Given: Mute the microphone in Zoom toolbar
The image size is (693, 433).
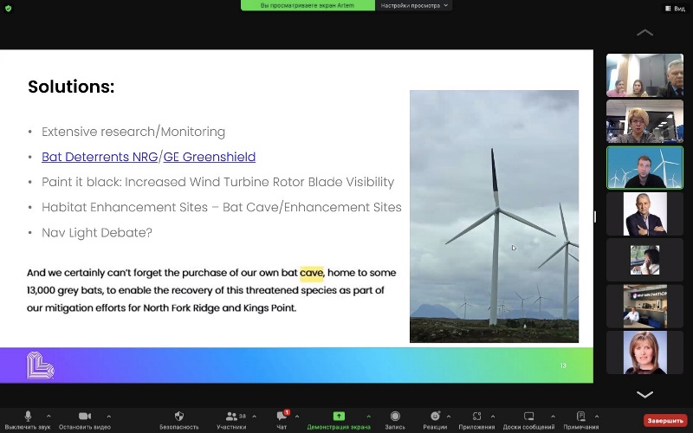Looking at the screenshot, I should tap(29, 417).
